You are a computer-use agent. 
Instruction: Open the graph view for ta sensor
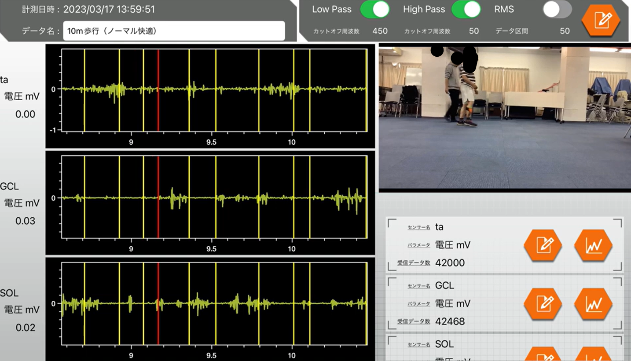[593, 245]
